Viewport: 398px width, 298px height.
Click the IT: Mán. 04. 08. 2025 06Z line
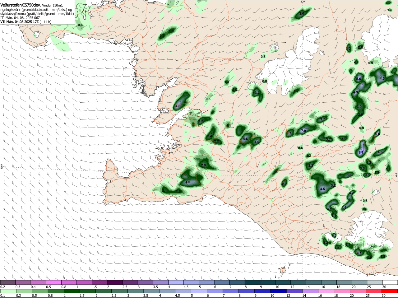[20, 18]
